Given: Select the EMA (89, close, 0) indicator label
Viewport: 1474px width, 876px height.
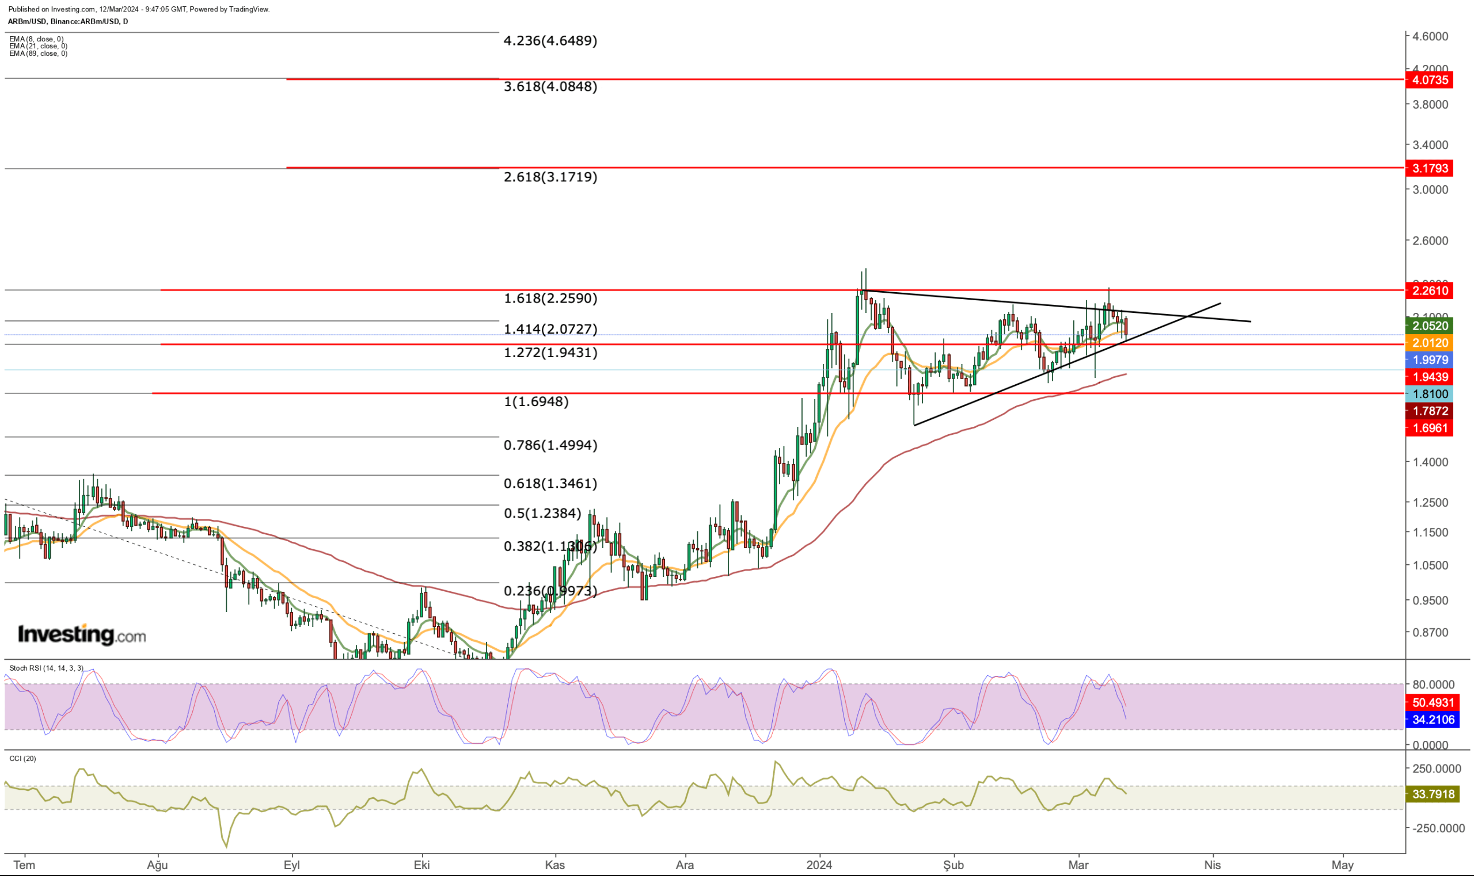Looking at the screenshot, I should coord(39,53).
